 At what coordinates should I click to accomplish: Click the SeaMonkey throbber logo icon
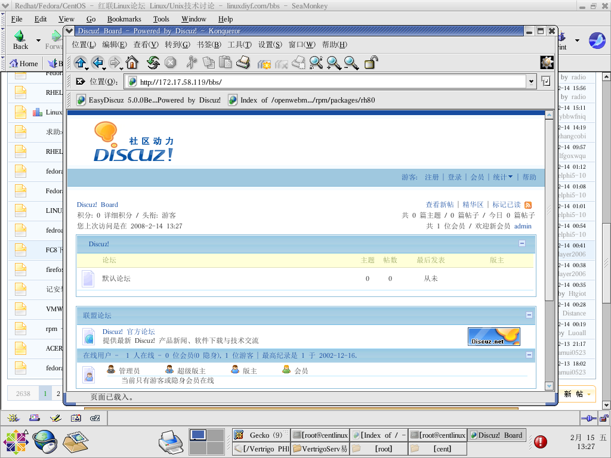click(x=597, y=40)
